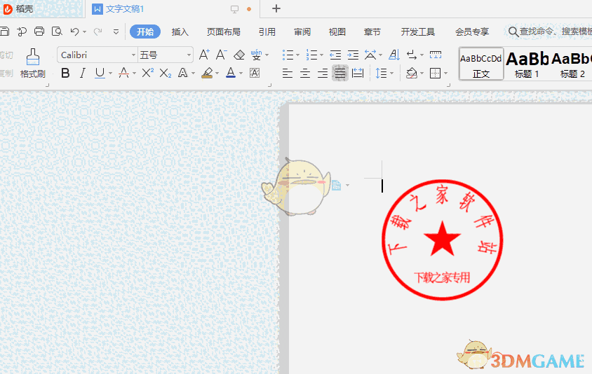The width and height of the screenshot is (592, 374).
Task: Apply the 标题 2 heading style
Action: [572, 64]
